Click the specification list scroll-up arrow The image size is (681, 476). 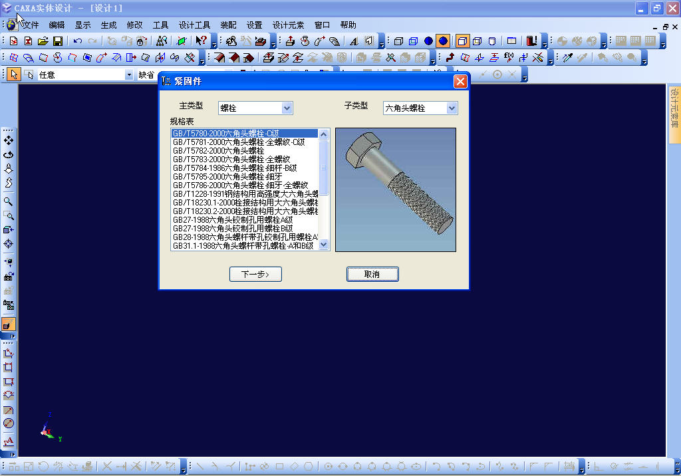pos(324,134)
